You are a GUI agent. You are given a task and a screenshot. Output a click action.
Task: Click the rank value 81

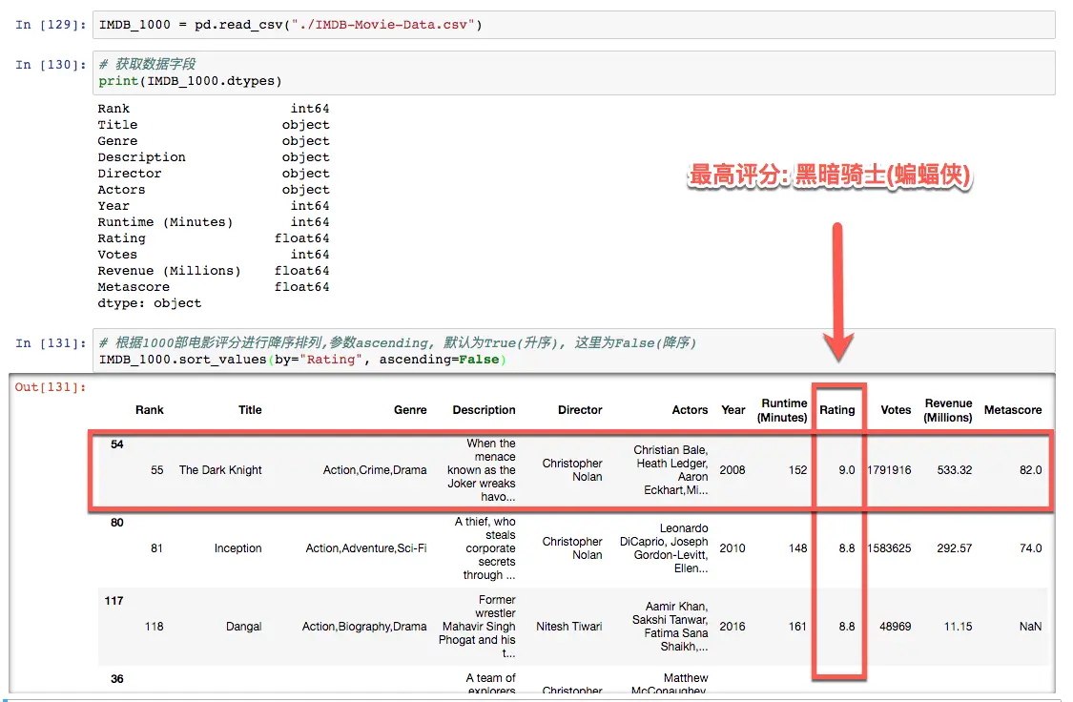tap(156, 548)
